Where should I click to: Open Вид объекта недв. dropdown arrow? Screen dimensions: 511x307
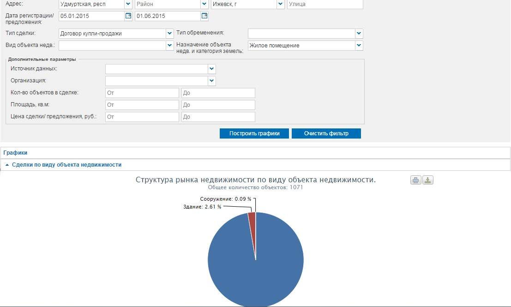tap(169, 46)
